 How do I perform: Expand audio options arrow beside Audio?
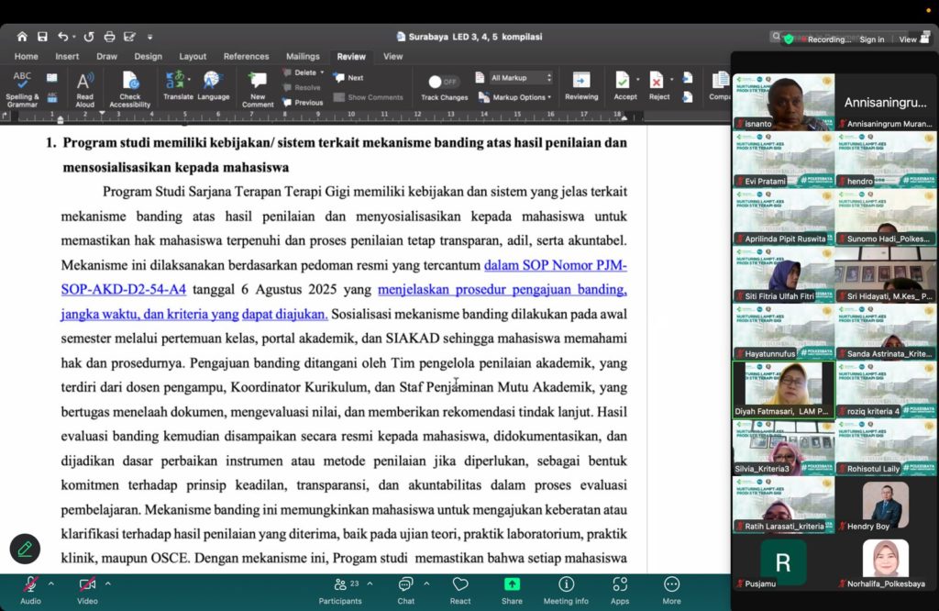pyautogui.click(x=51, y=583)
